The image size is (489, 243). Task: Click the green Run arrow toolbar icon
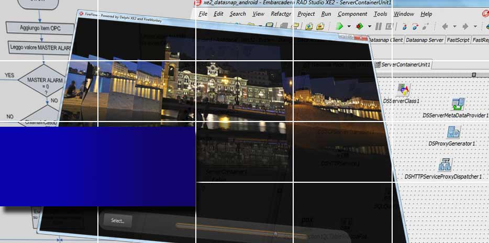tap(340, 26)
